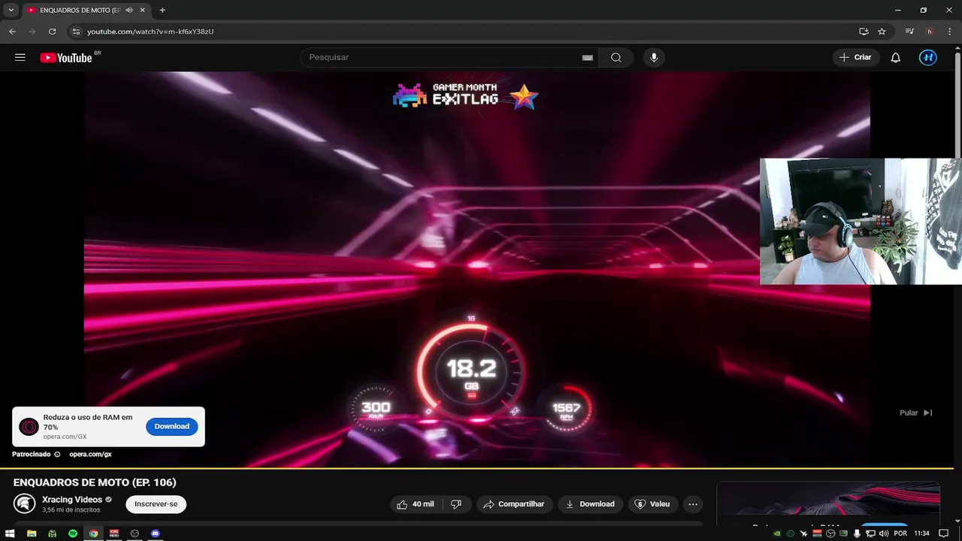This screenshot has height=541, width=962.
Task: Open Chrome profile 'h' avatar
Action: (x=930, y=32)
